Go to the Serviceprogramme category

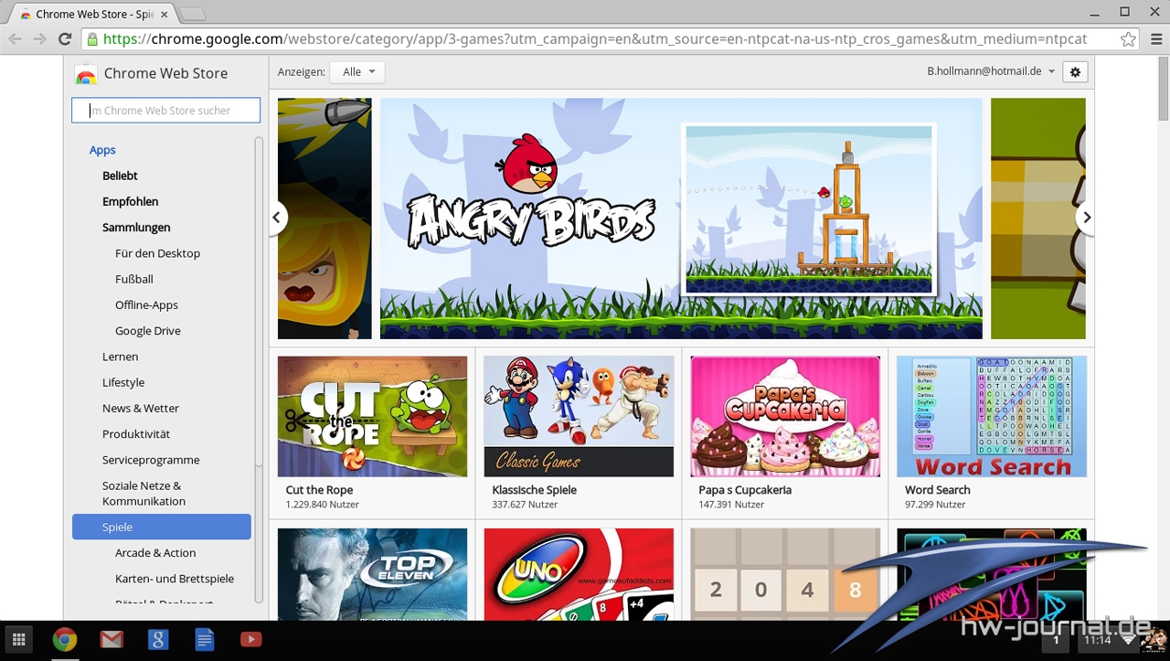click(x=150, y=460)
